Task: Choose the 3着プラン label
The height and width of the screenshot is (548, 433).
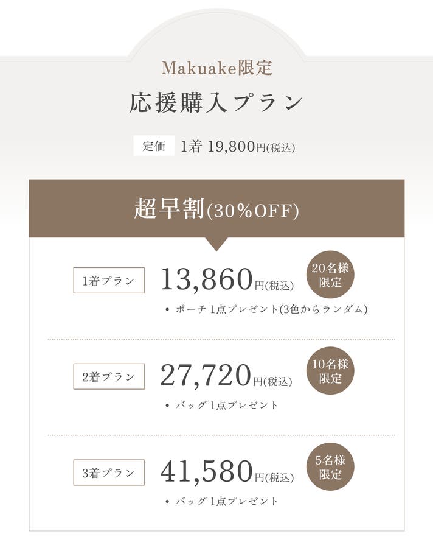Action: tap(109, 472)
